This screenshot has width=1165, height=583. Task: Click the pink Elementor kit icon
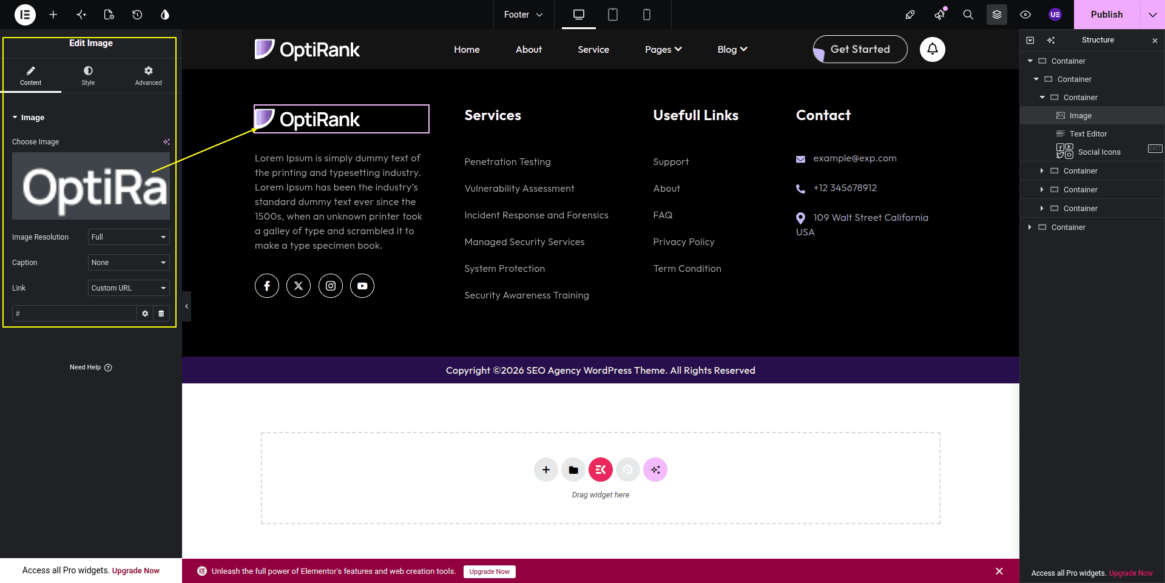[601, 470]
